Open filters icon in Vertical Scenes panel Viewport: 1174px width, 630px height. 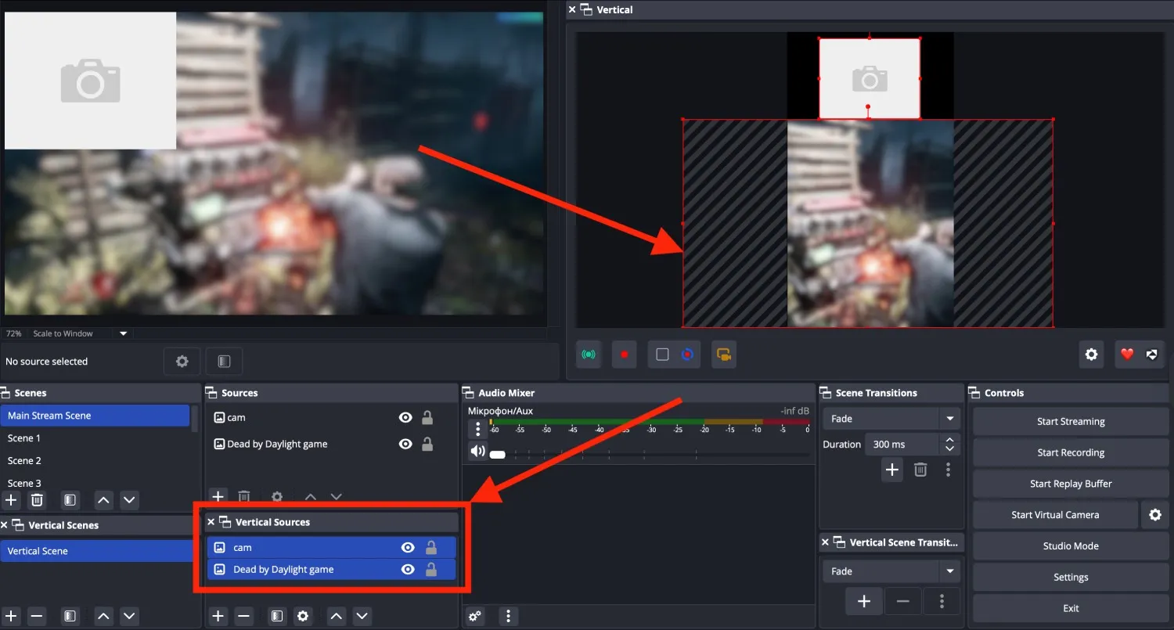(x=70, y=617)
